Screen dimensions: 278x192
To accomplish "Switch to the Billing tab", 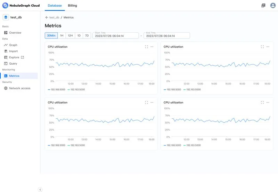I will [72, 6].
